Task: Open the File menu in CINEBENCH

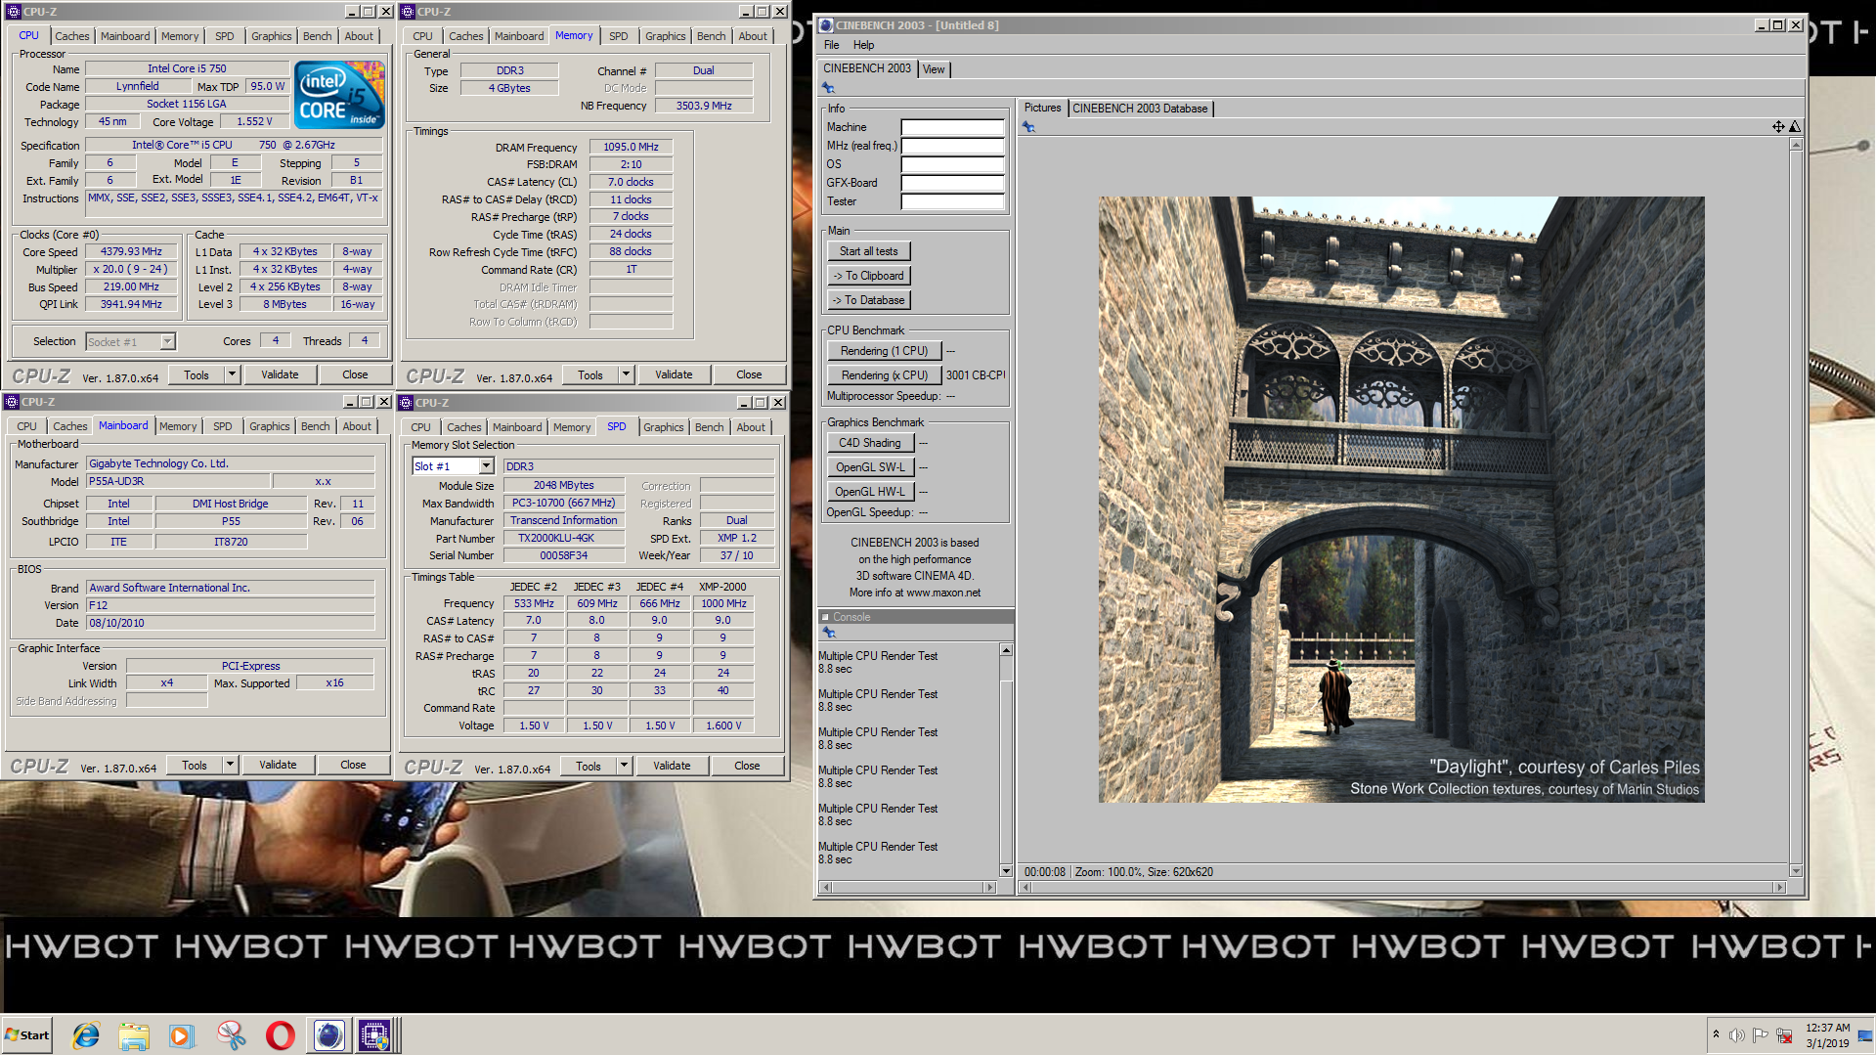Action: click(x=832, y=45)
